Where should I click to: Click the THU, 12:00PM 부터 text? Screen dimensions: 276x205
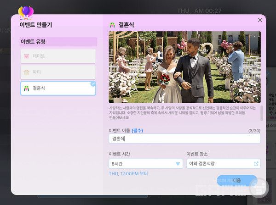(x=128, y=174)
